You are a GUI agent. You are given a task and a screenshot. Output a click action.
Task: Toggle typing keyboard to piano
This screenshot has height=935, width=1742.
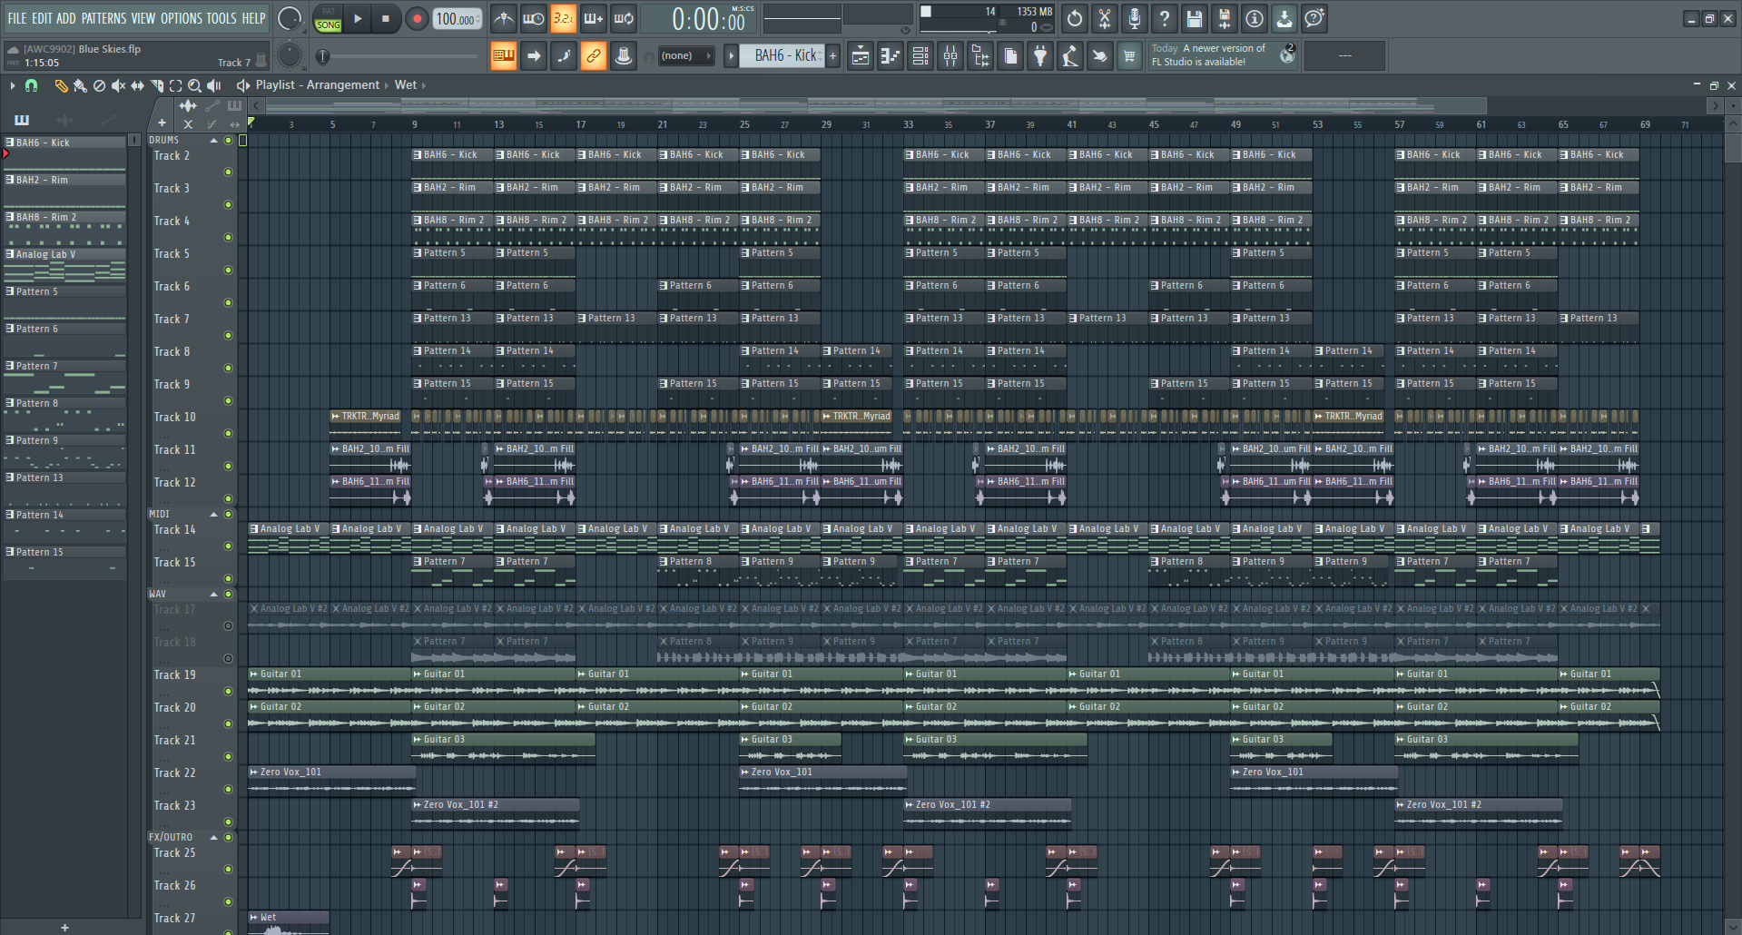pos(504,56)
